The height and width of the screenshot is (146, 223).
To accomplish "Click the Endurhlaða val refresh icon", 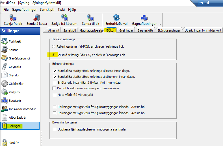I will pos(116,18).
